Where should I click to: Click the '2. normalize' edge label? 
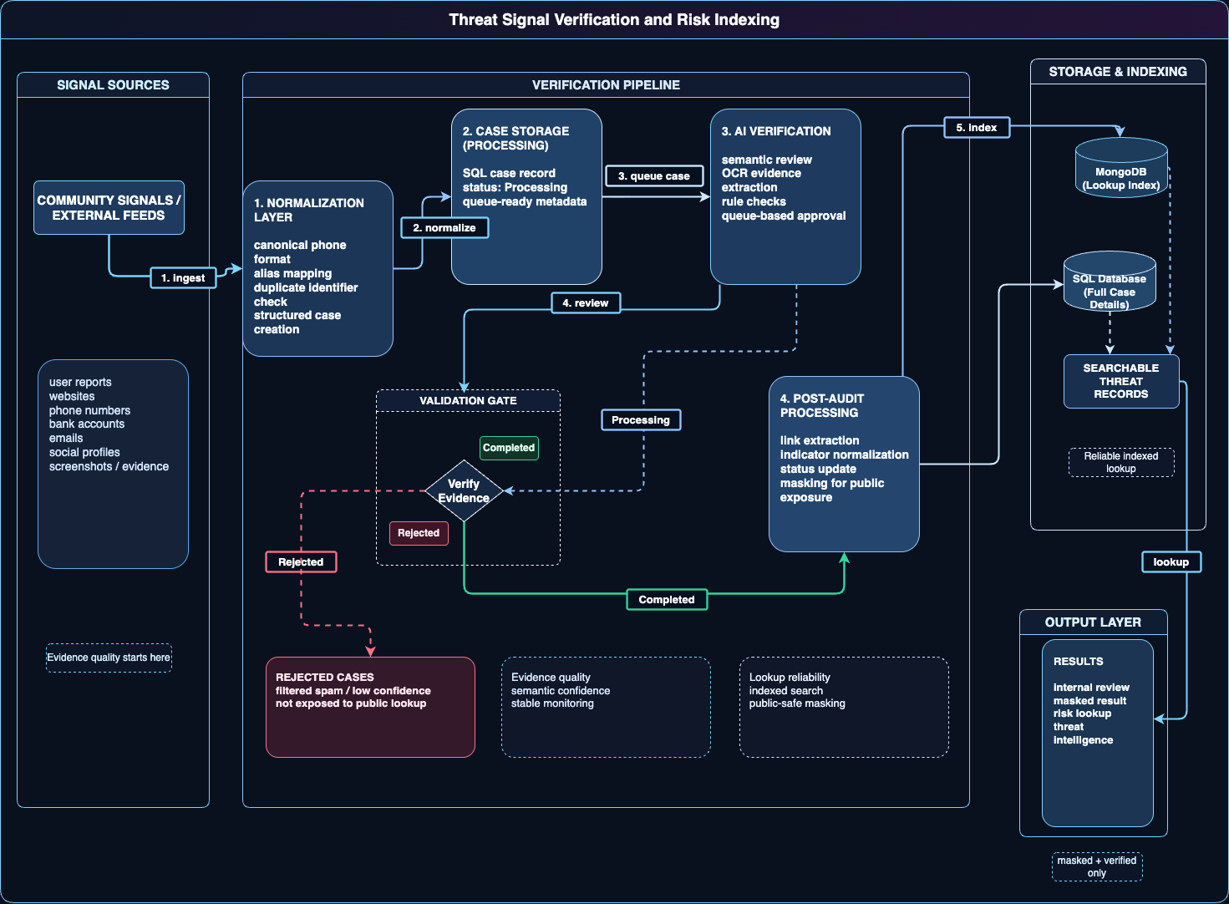(444, 228)
